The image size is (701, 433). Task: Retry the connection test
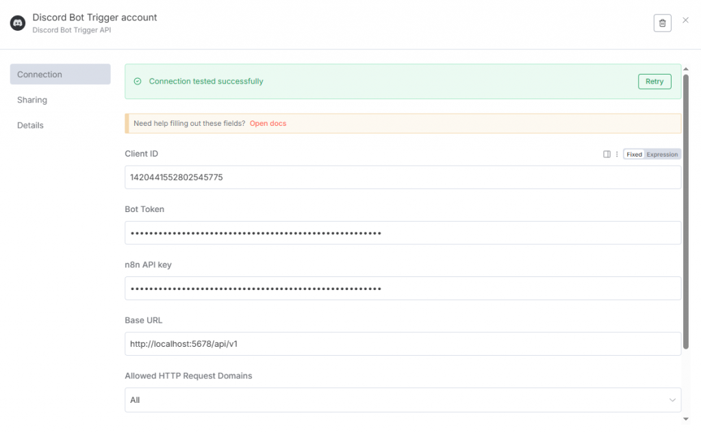point(654,81)
